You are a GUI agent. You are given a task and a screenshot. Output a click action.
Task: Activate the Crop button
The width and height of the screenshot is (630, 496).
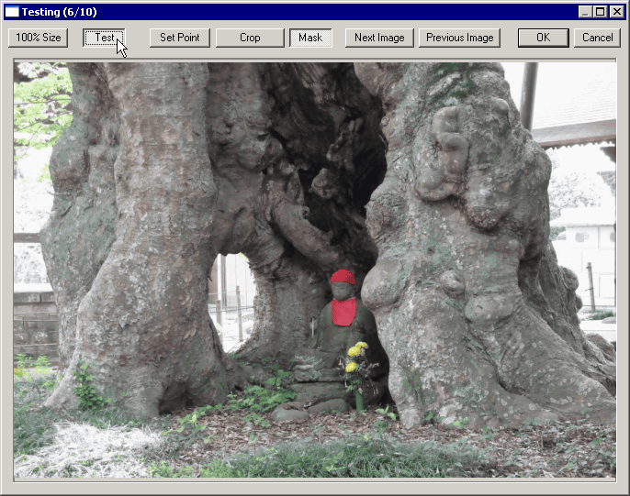(250, 38)
